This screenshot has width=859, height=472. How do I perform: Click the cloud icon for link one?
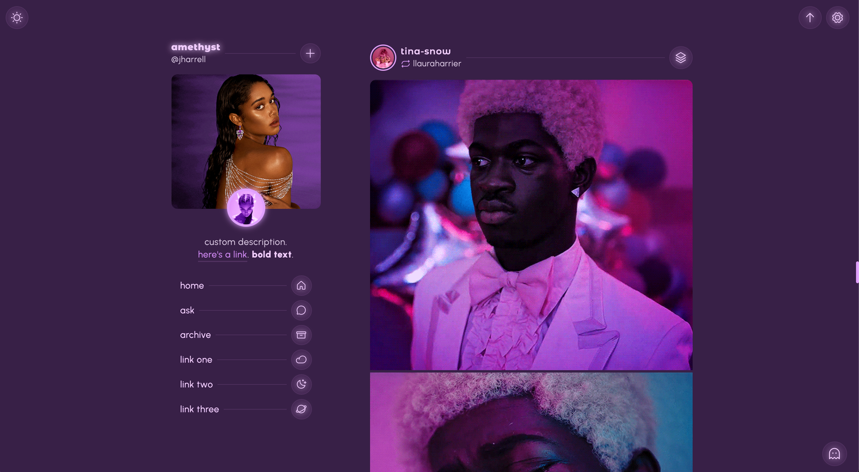click(x=301, y=360)
